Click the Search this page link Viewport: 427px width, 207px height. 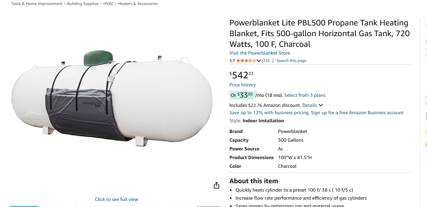[x=291, y=61]
